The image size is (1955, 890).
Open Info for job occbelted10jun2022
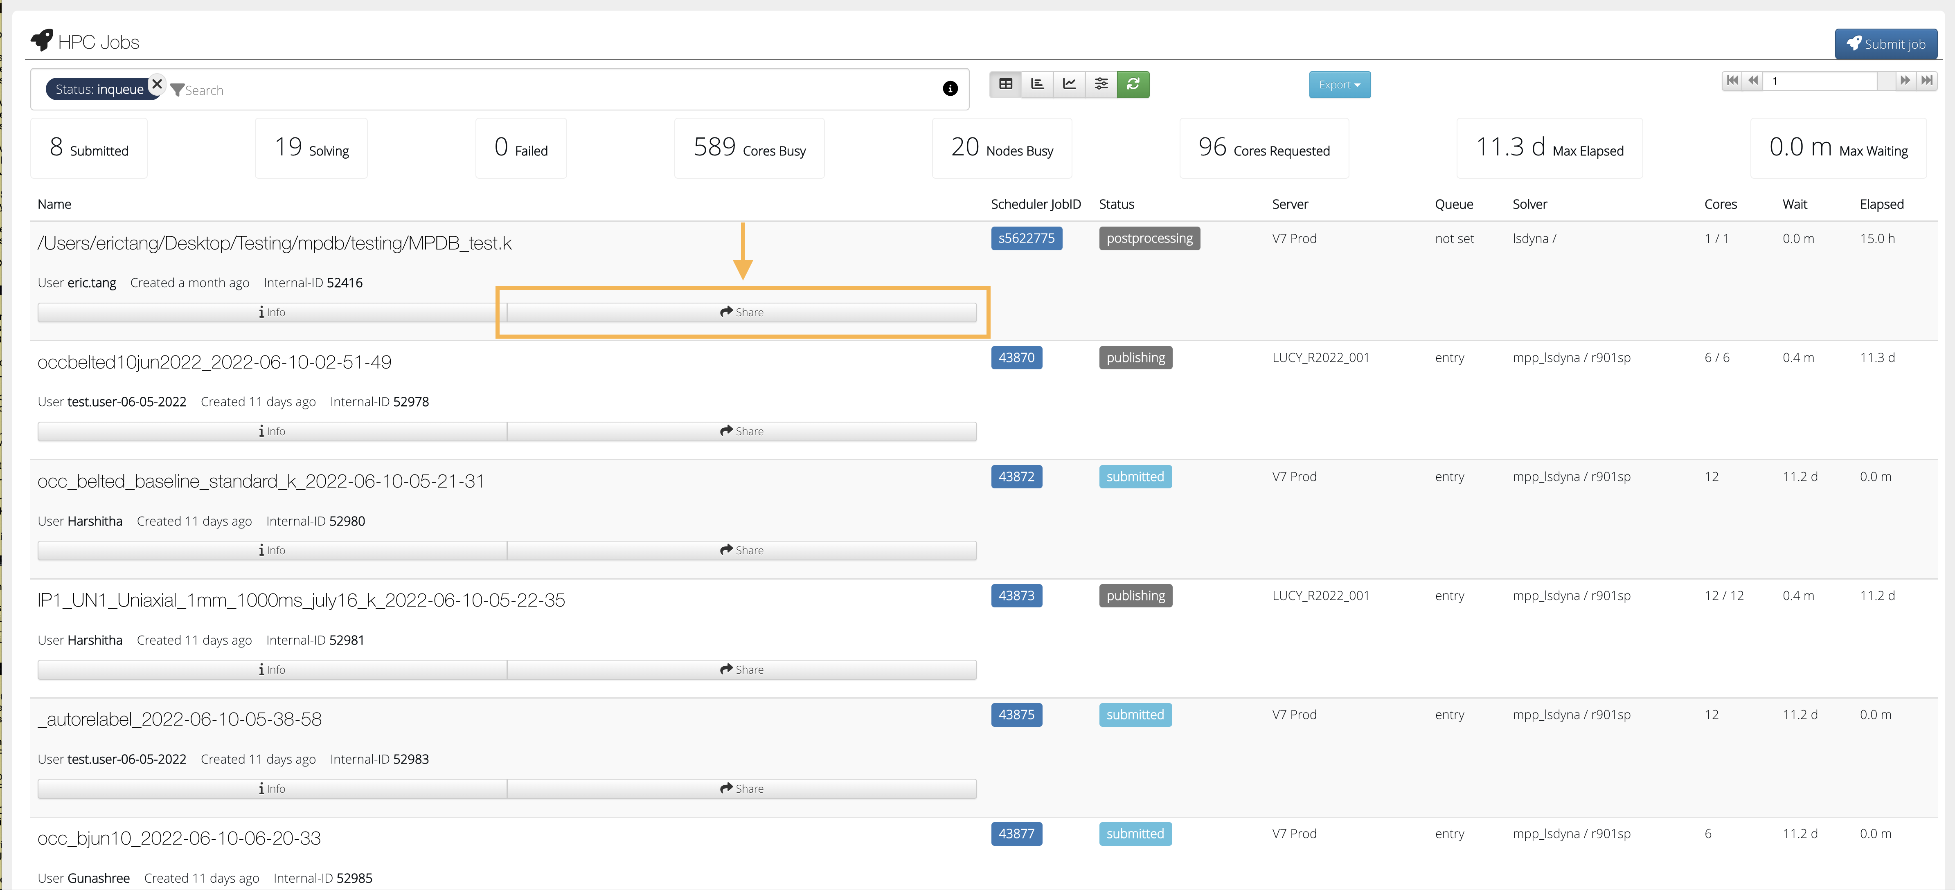point(272,432)
